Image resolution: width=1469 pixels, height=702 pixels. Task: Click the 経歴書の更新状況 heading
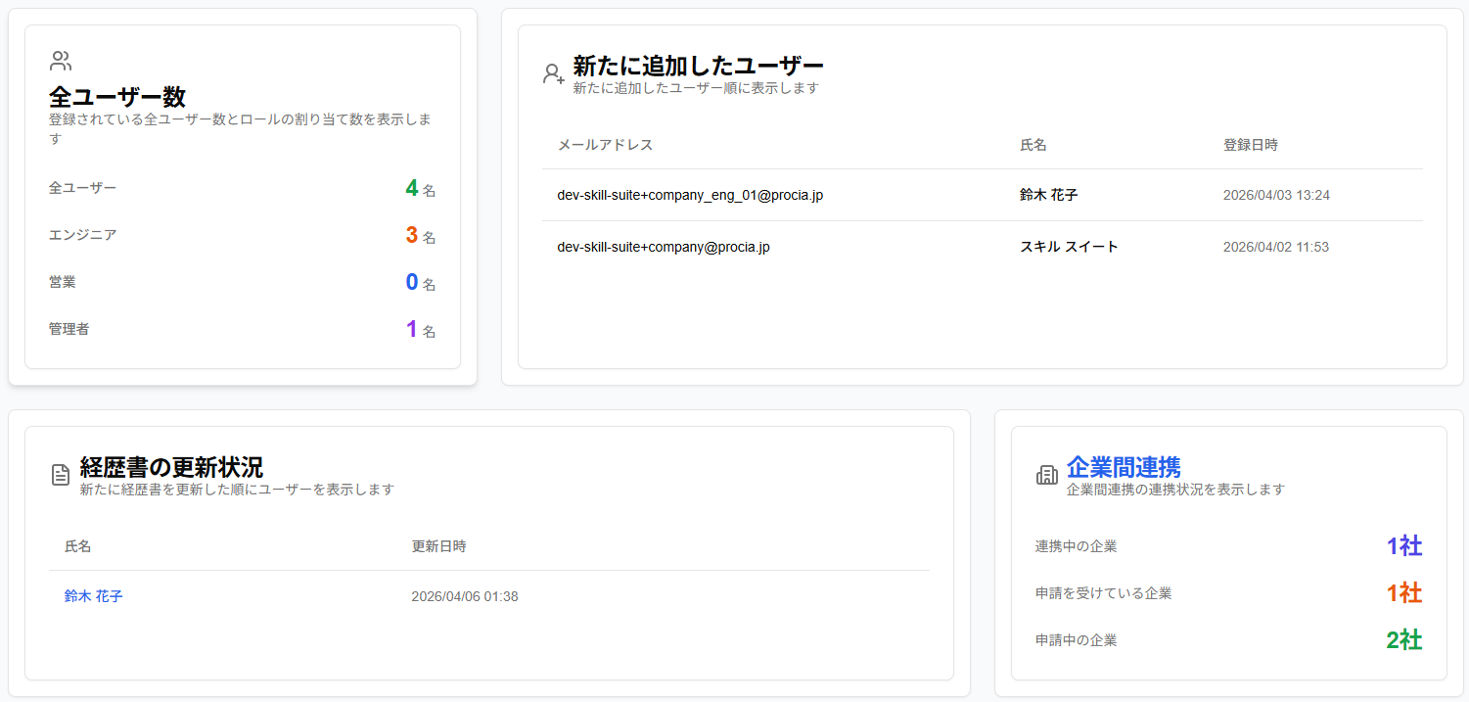point(171,467)
